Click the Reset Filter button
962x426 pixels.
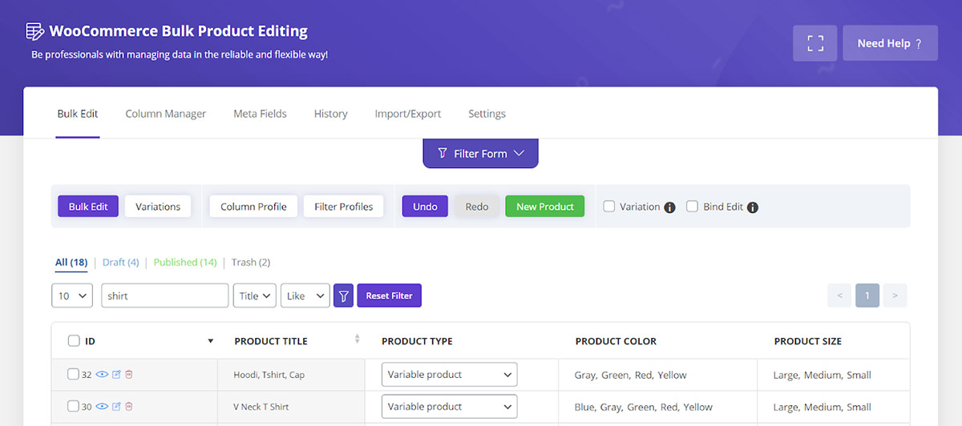point(390,295)
